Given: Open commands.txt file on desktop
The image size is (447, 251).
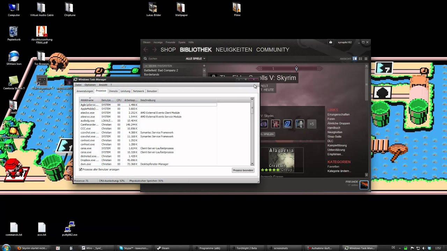Looking at the screenshot, I should 14,227.
